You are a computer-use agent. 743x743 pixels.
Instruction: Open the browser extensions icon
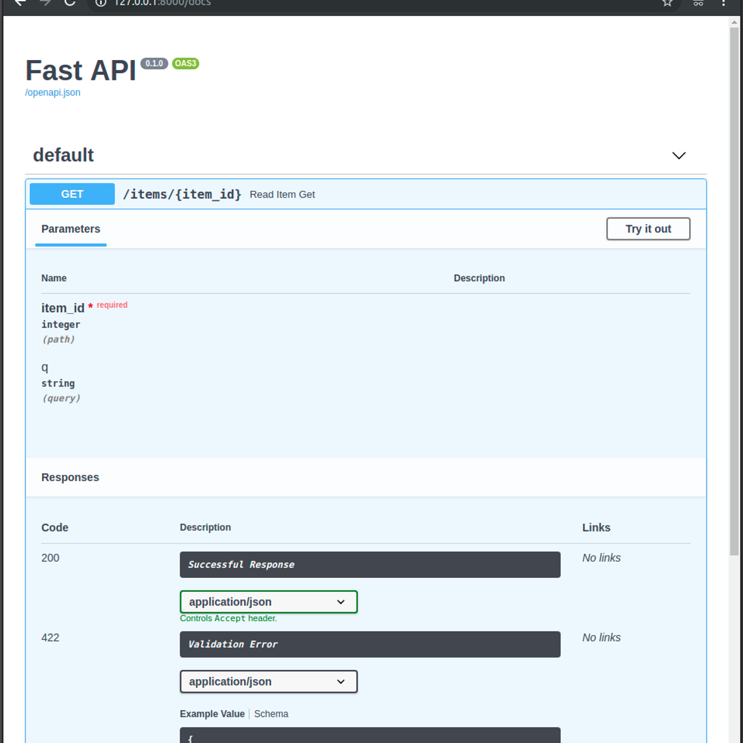click(x=698, y=4)
